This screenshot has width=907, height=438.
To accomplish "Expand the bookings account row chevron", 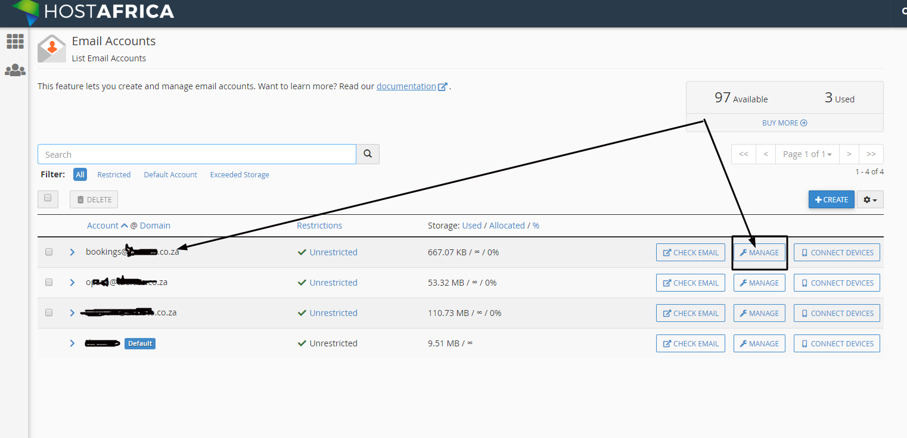I will (x=72, y=252).
